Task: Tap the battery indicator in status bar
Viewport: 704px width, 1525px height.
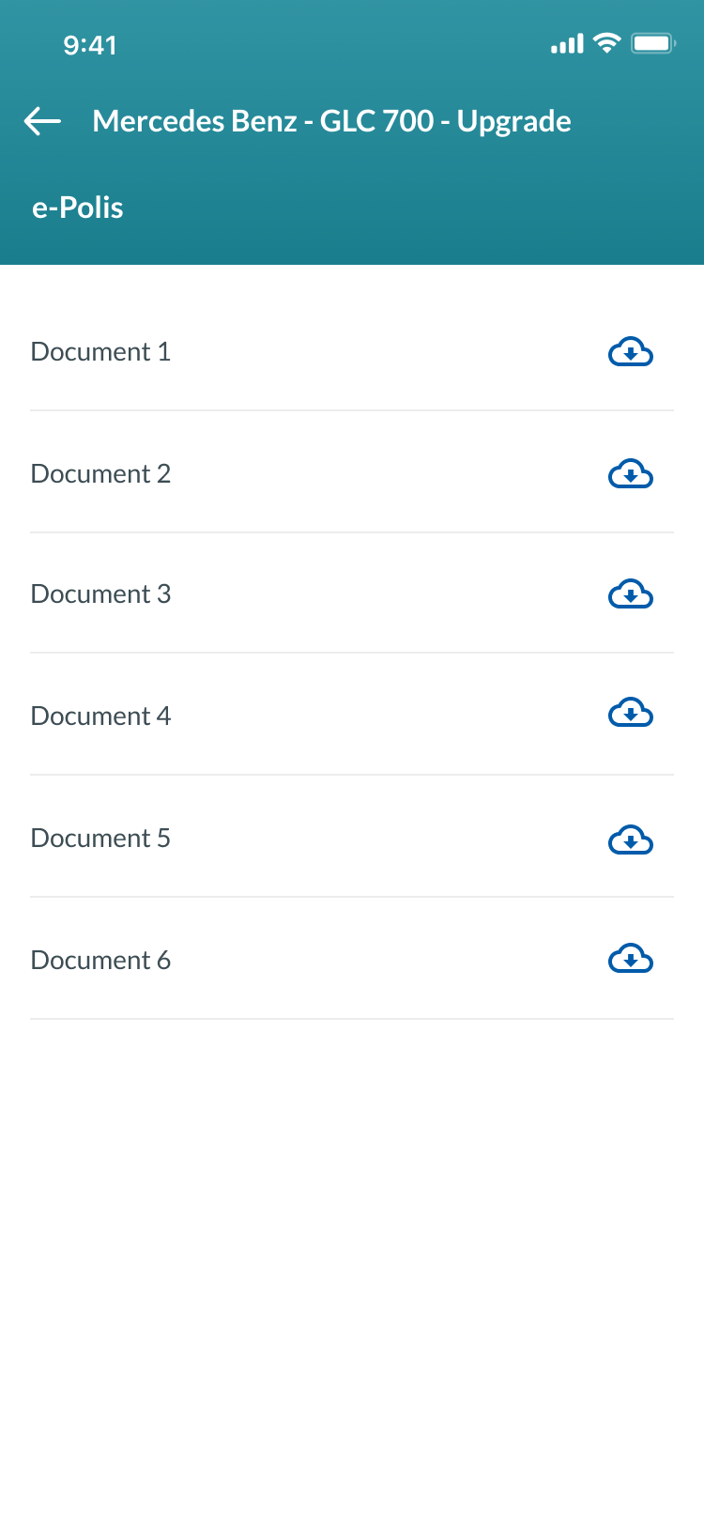Action: click(x=653, y=43)
